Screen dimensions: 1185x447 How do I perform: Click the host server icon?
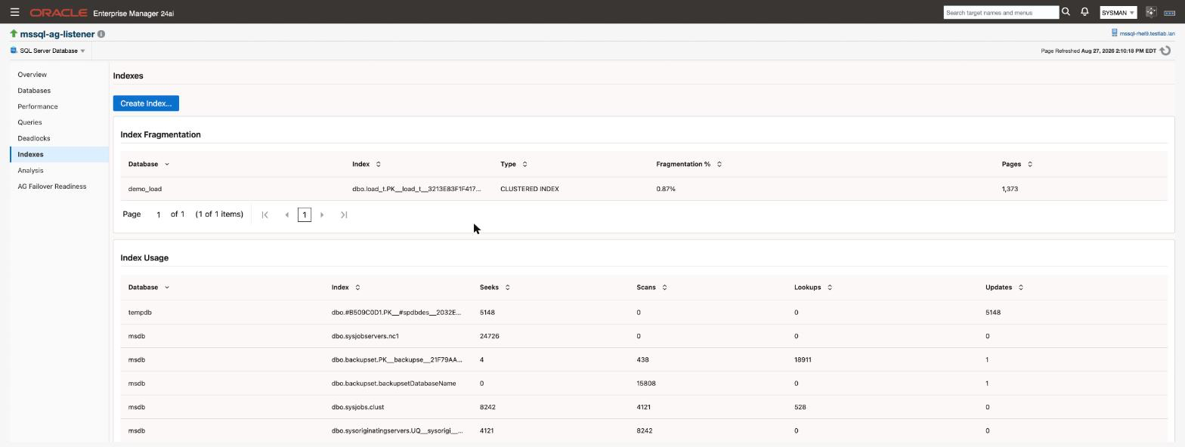tap(1114, 33)
